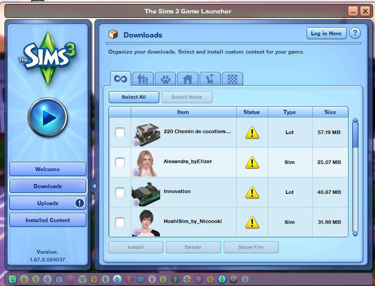Click the size value '25.07 MB'
Image resolution: width=375 pixels, height=286 pixels.
329,162
